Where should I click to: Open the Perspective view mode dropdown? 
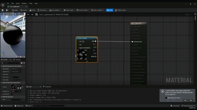[x=8, y=14]
